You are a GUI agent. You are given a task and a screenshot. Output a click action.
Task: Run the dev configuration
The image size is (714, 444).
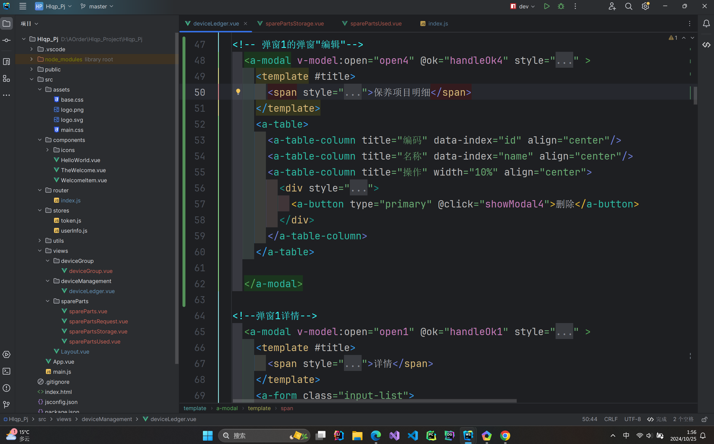546,6
